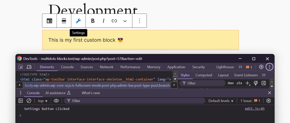Open the Network tab
The image size is (290, 123).
pyautogui.click(x=107, y=67)
